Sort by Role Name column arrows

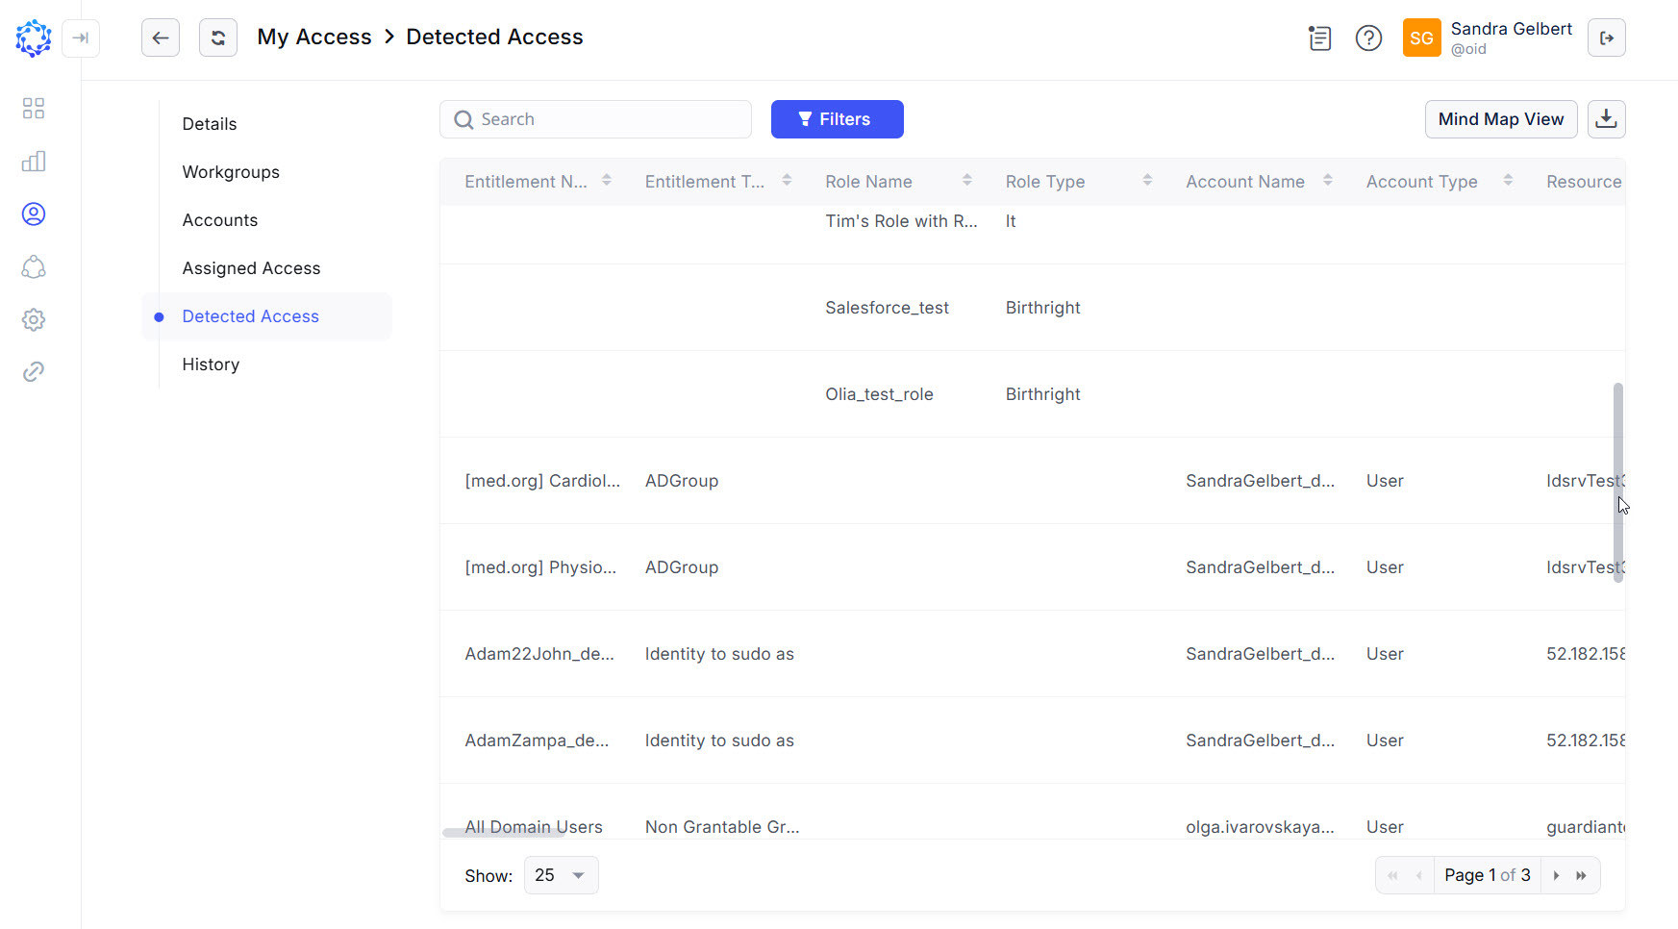(x=967, y=181)
